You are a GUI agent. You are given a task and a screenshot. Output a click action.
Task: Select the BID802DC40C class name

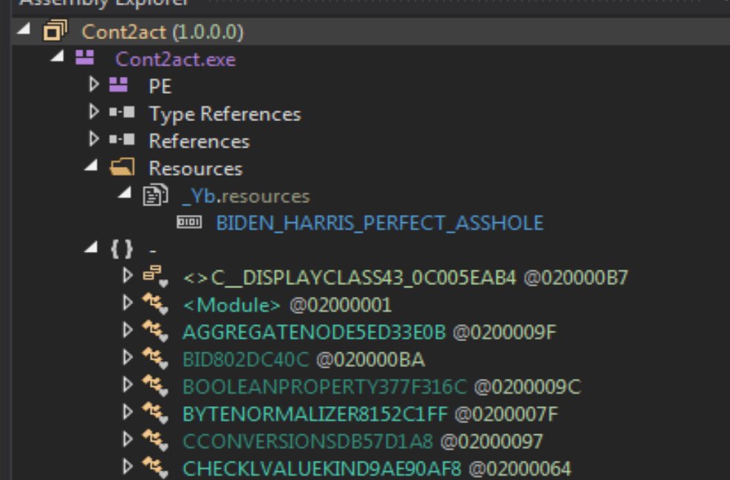245,360
